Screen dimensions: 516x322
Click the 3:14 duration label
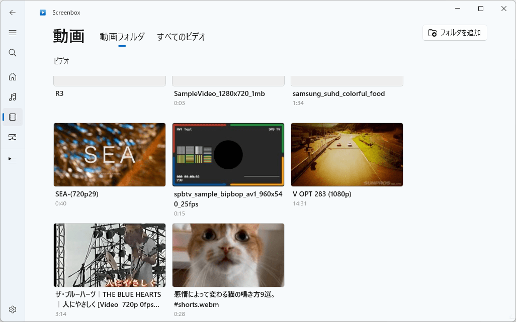point(61,314)
